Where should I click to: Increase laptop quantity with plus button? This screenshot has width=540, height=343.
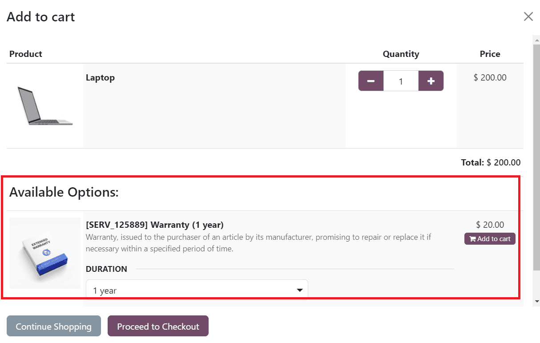[431, 81]
